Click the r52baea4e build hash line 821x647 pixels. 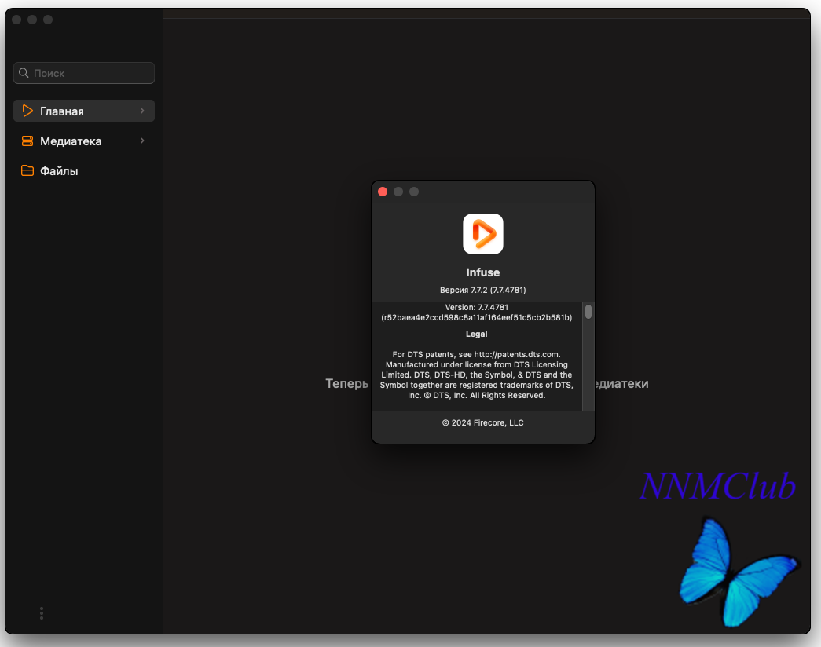[x=476, y=318]
